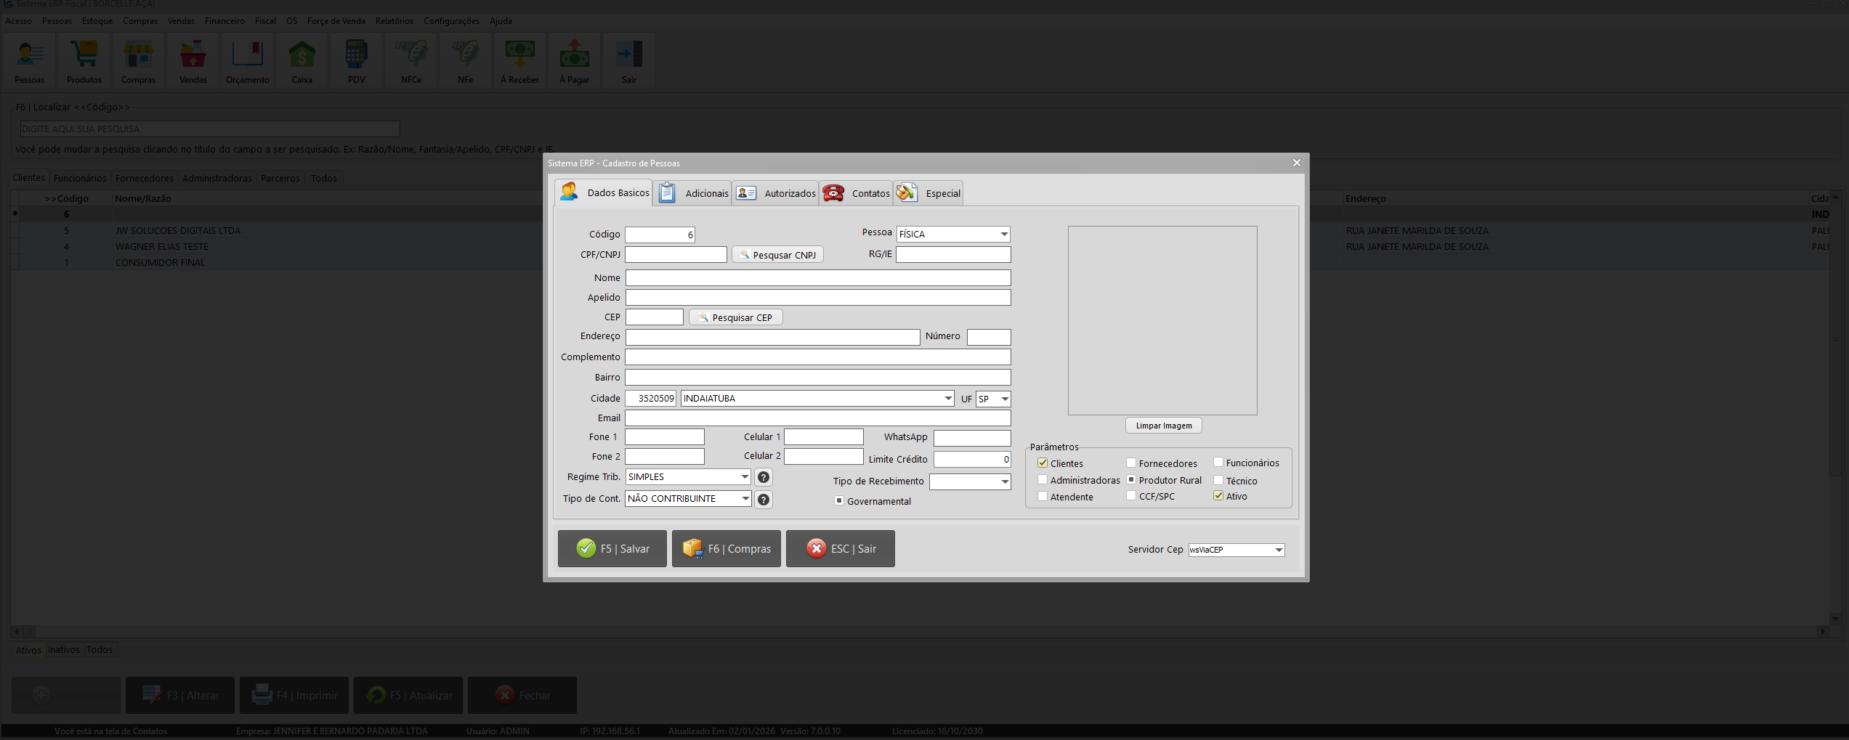Open the Financeiro menu
This screenshot has height=740, width=1849.
[224, 21]
